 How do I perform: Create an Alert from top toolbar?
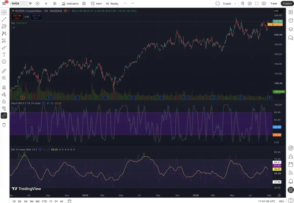[x=96, y=3]
